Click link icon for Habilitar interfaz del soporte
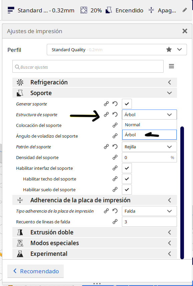 click(x=115, y=168)
